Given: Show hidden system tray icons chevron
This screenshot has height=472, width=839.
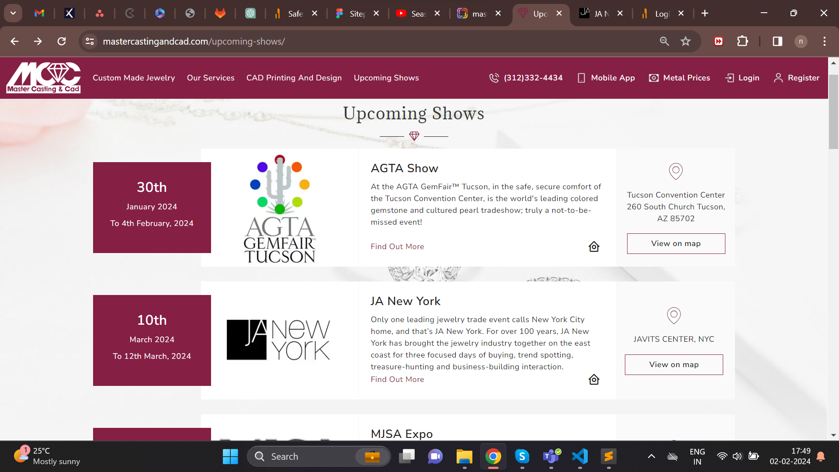Looking at the screenshot, I should (651, 456).
